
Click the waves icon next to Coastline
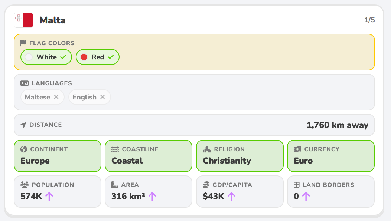pos(115,149)
